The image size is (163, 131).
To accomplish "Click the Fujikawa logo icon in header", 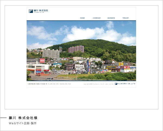I will click(31, 11).
